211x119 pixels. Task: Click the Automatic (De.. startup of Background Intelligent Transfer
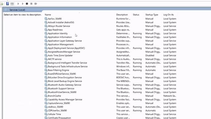(153, 63)
